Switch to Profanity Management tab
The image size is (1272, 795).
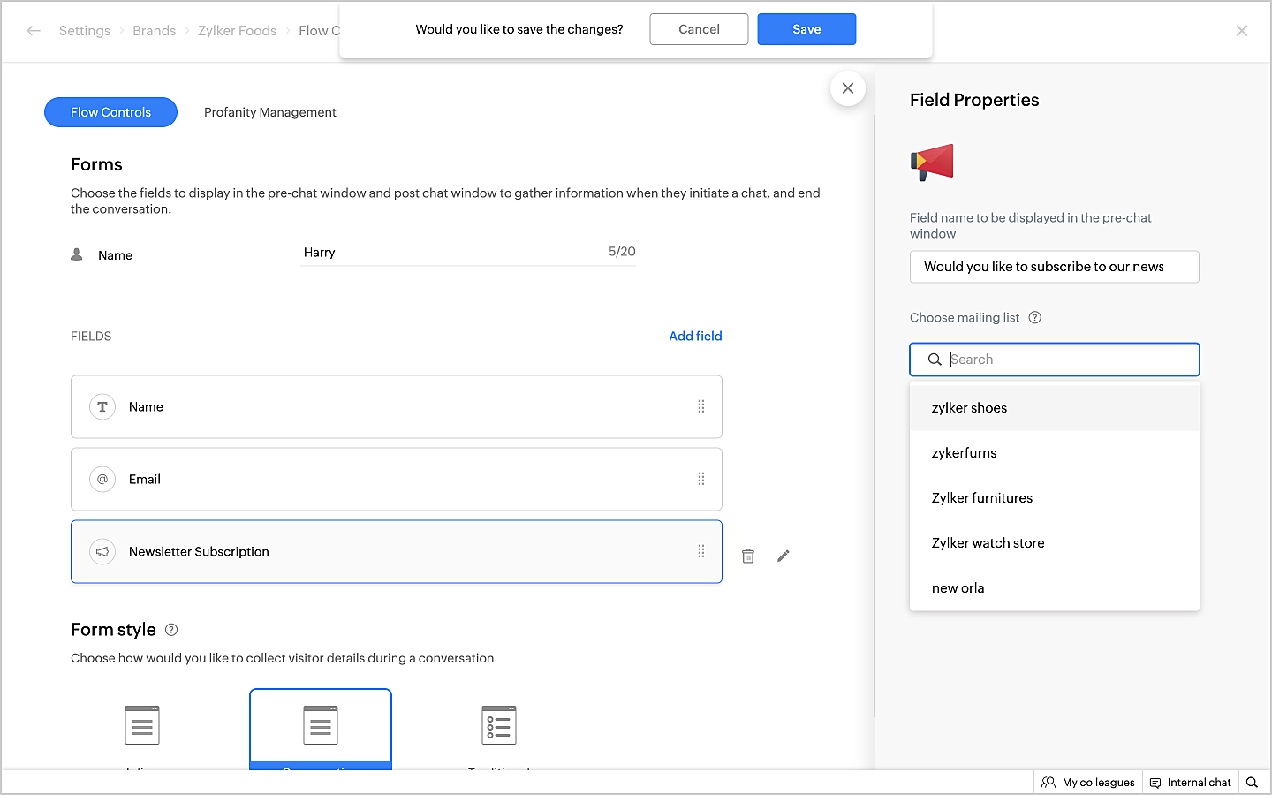pyautogui.click(x=269, y=112)
